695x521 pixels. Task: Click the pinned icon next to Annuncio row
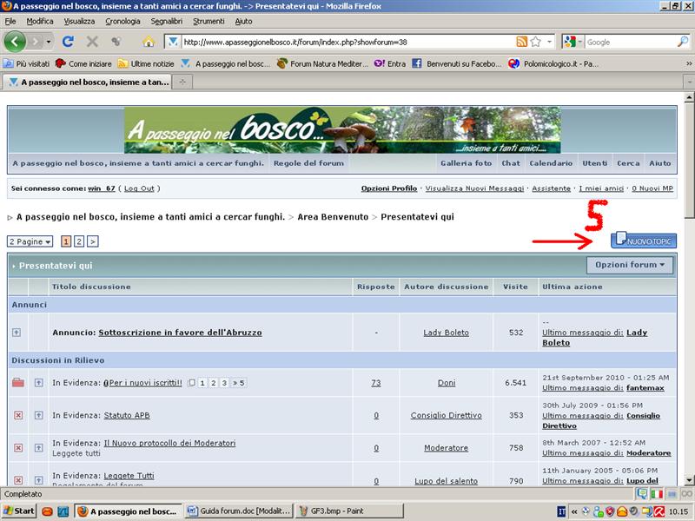pyautogui.click(x=17, y=333)
